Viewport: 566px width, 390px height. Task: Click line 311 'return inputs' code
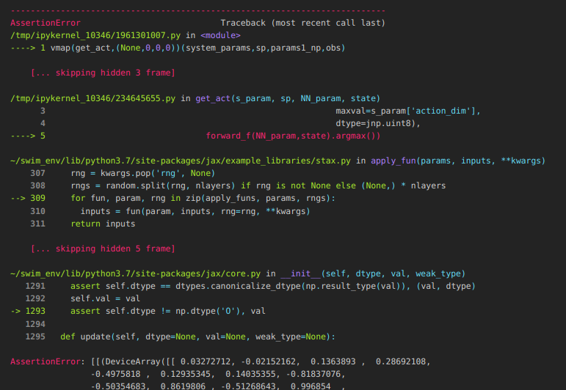(103, 224)
